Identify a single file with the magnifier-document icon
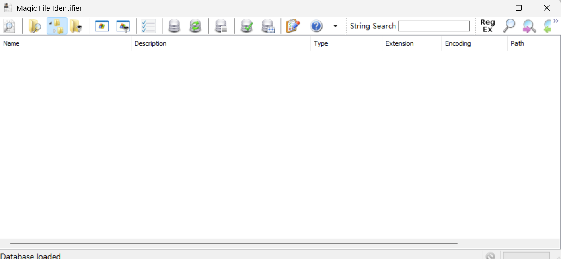The height and width of the screenshot is (259, 561). (x=9, y=26)
